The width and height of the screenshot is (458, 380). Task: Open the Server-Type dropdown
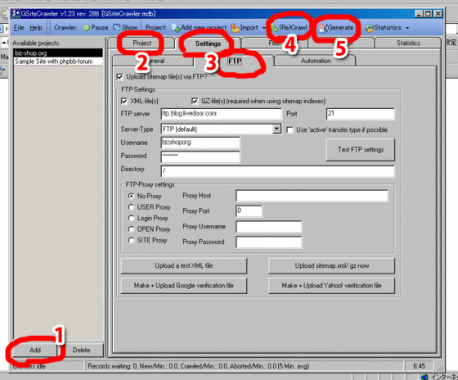tap(276, 129)
